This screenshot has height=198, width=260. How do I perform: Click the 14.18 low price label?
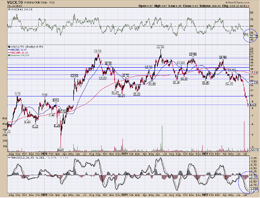coord(184,79)
